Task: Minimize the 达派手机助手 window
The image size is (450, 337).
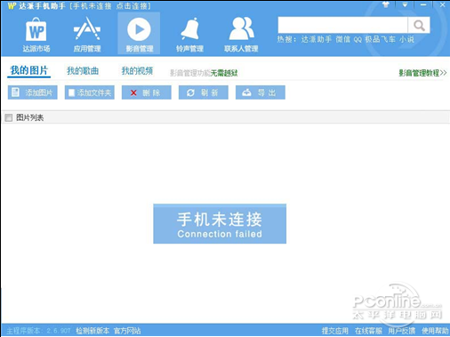Action: click(x=423, y=5)
